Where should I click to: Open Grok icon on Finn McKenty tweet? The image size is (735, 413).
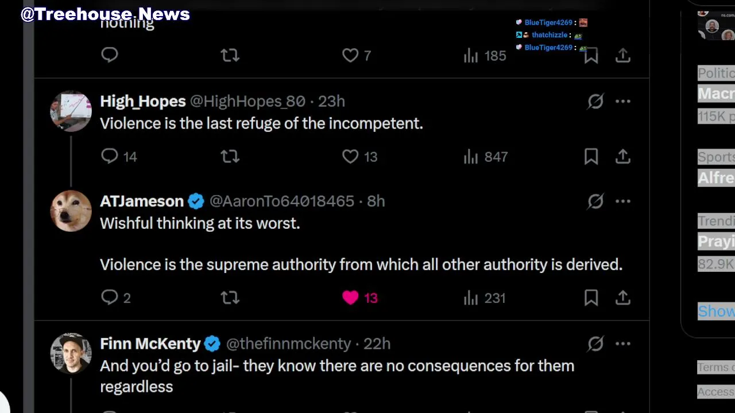tap(595, 344)
